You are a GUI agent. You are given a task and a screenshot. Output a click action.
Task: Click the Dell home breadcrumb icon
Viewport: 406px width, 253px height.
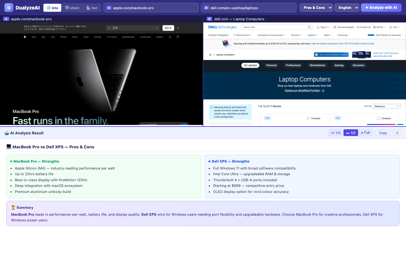[x=210, y=55]
